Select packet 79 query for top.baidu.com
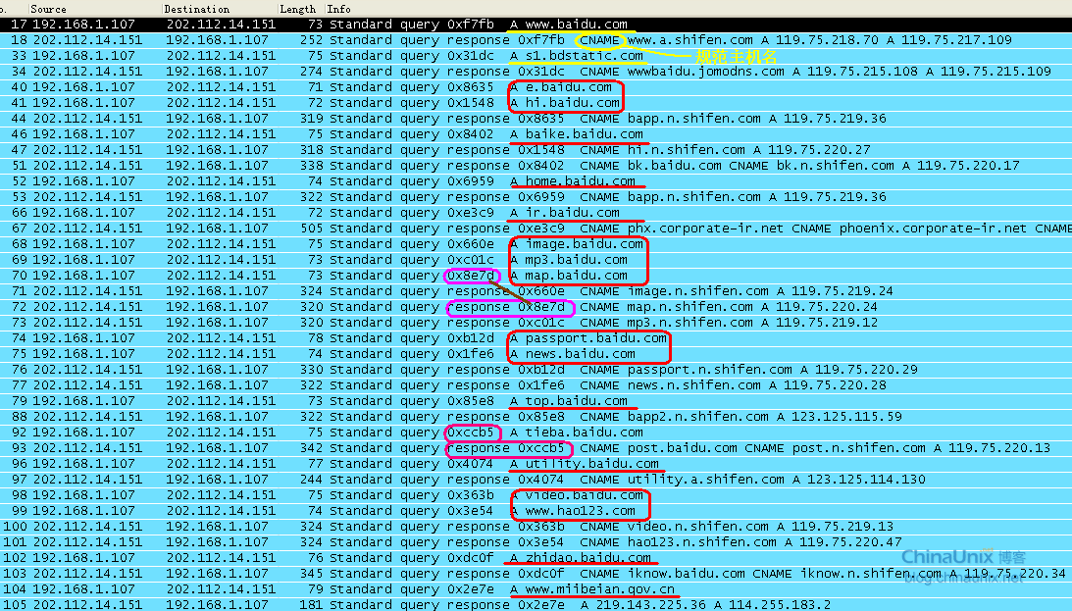 (392, 401)
